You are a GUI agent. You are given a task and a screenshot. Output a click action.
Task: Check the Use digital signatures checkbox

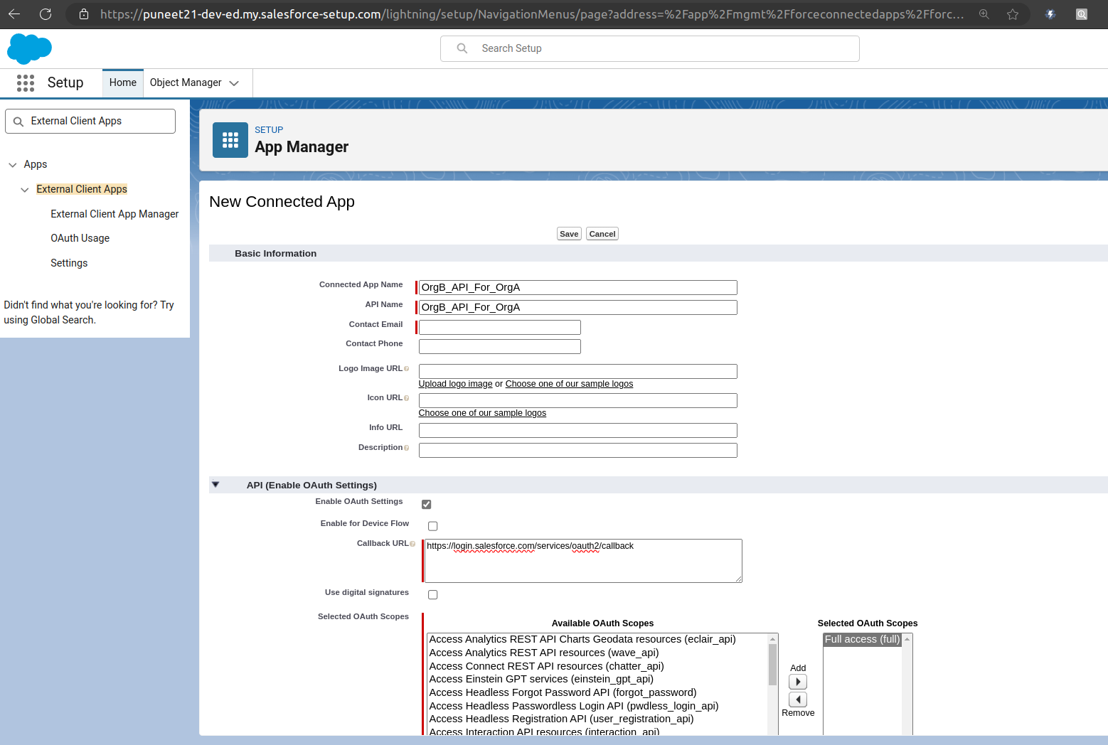pos(432,594)
